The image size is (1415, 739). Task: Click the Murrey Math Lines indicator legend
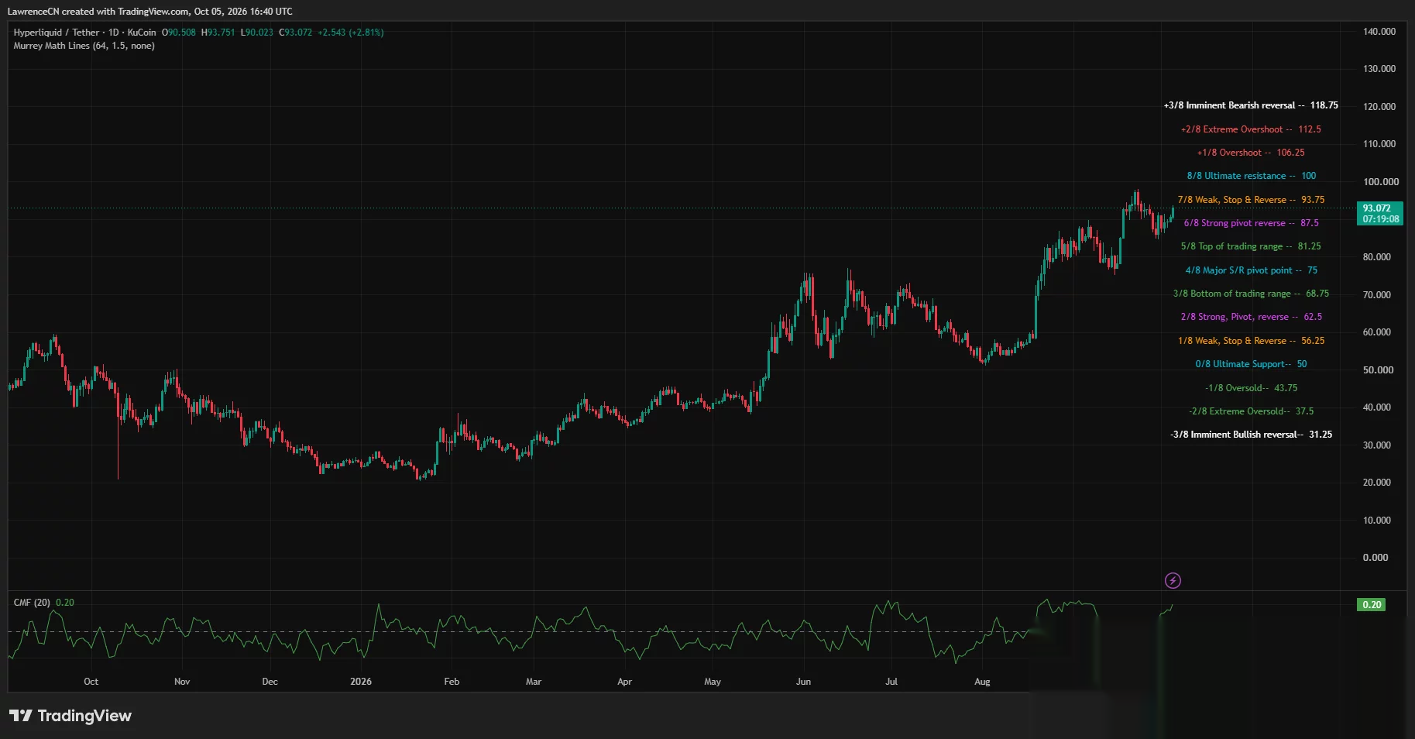[84, 46]
